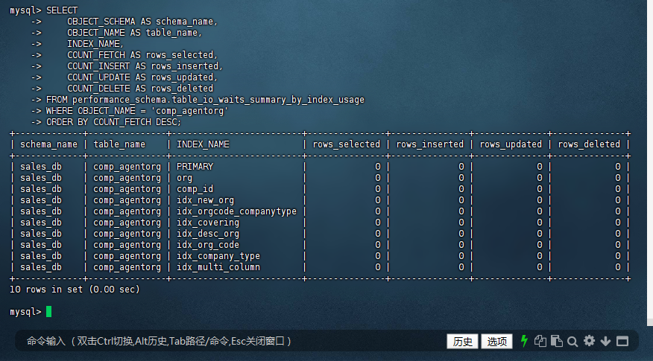The width and height of the screenshot is (653, 361).
Task: Open the 历史 history button
Action: pyautogui.click(x=462, y=342)
